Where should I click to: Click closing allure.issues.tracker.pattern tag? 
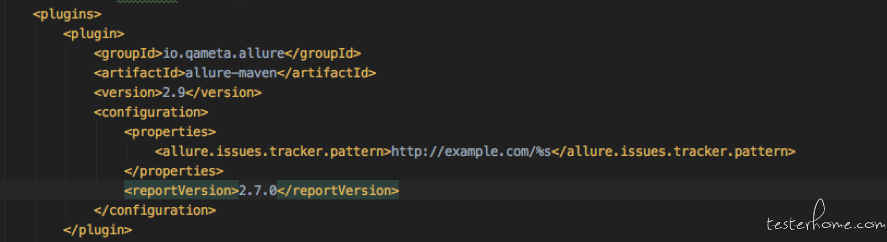coord(673,152)
